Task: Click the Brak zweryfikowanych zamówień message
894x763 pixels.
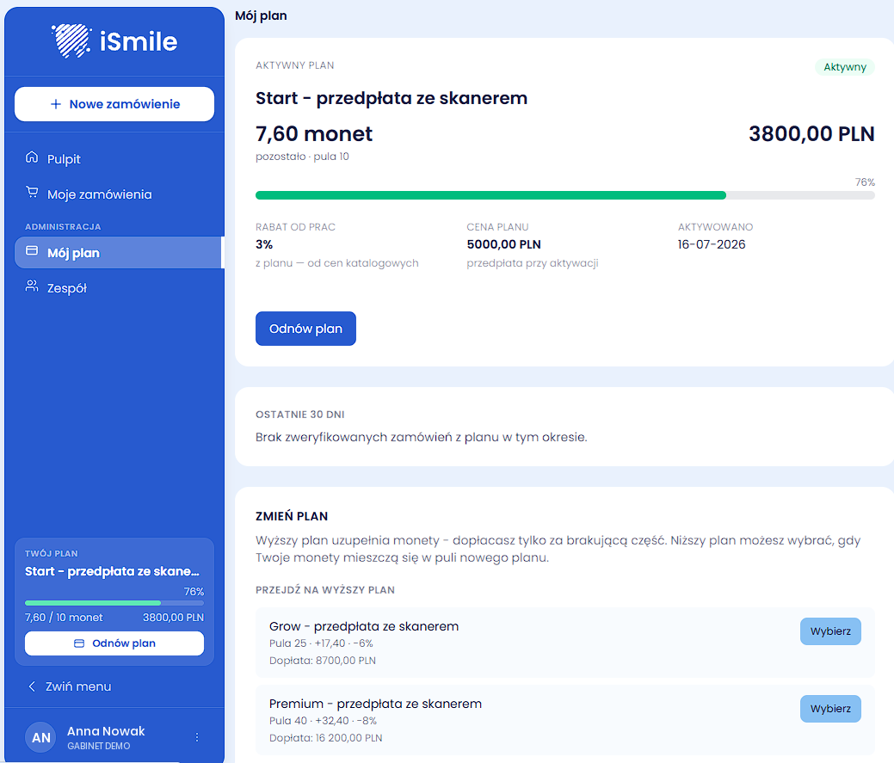Action: pos(422,437)
